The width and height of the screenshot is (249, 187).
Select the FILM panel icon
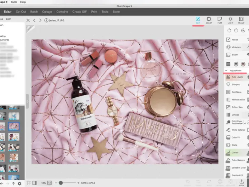(220, 20)
